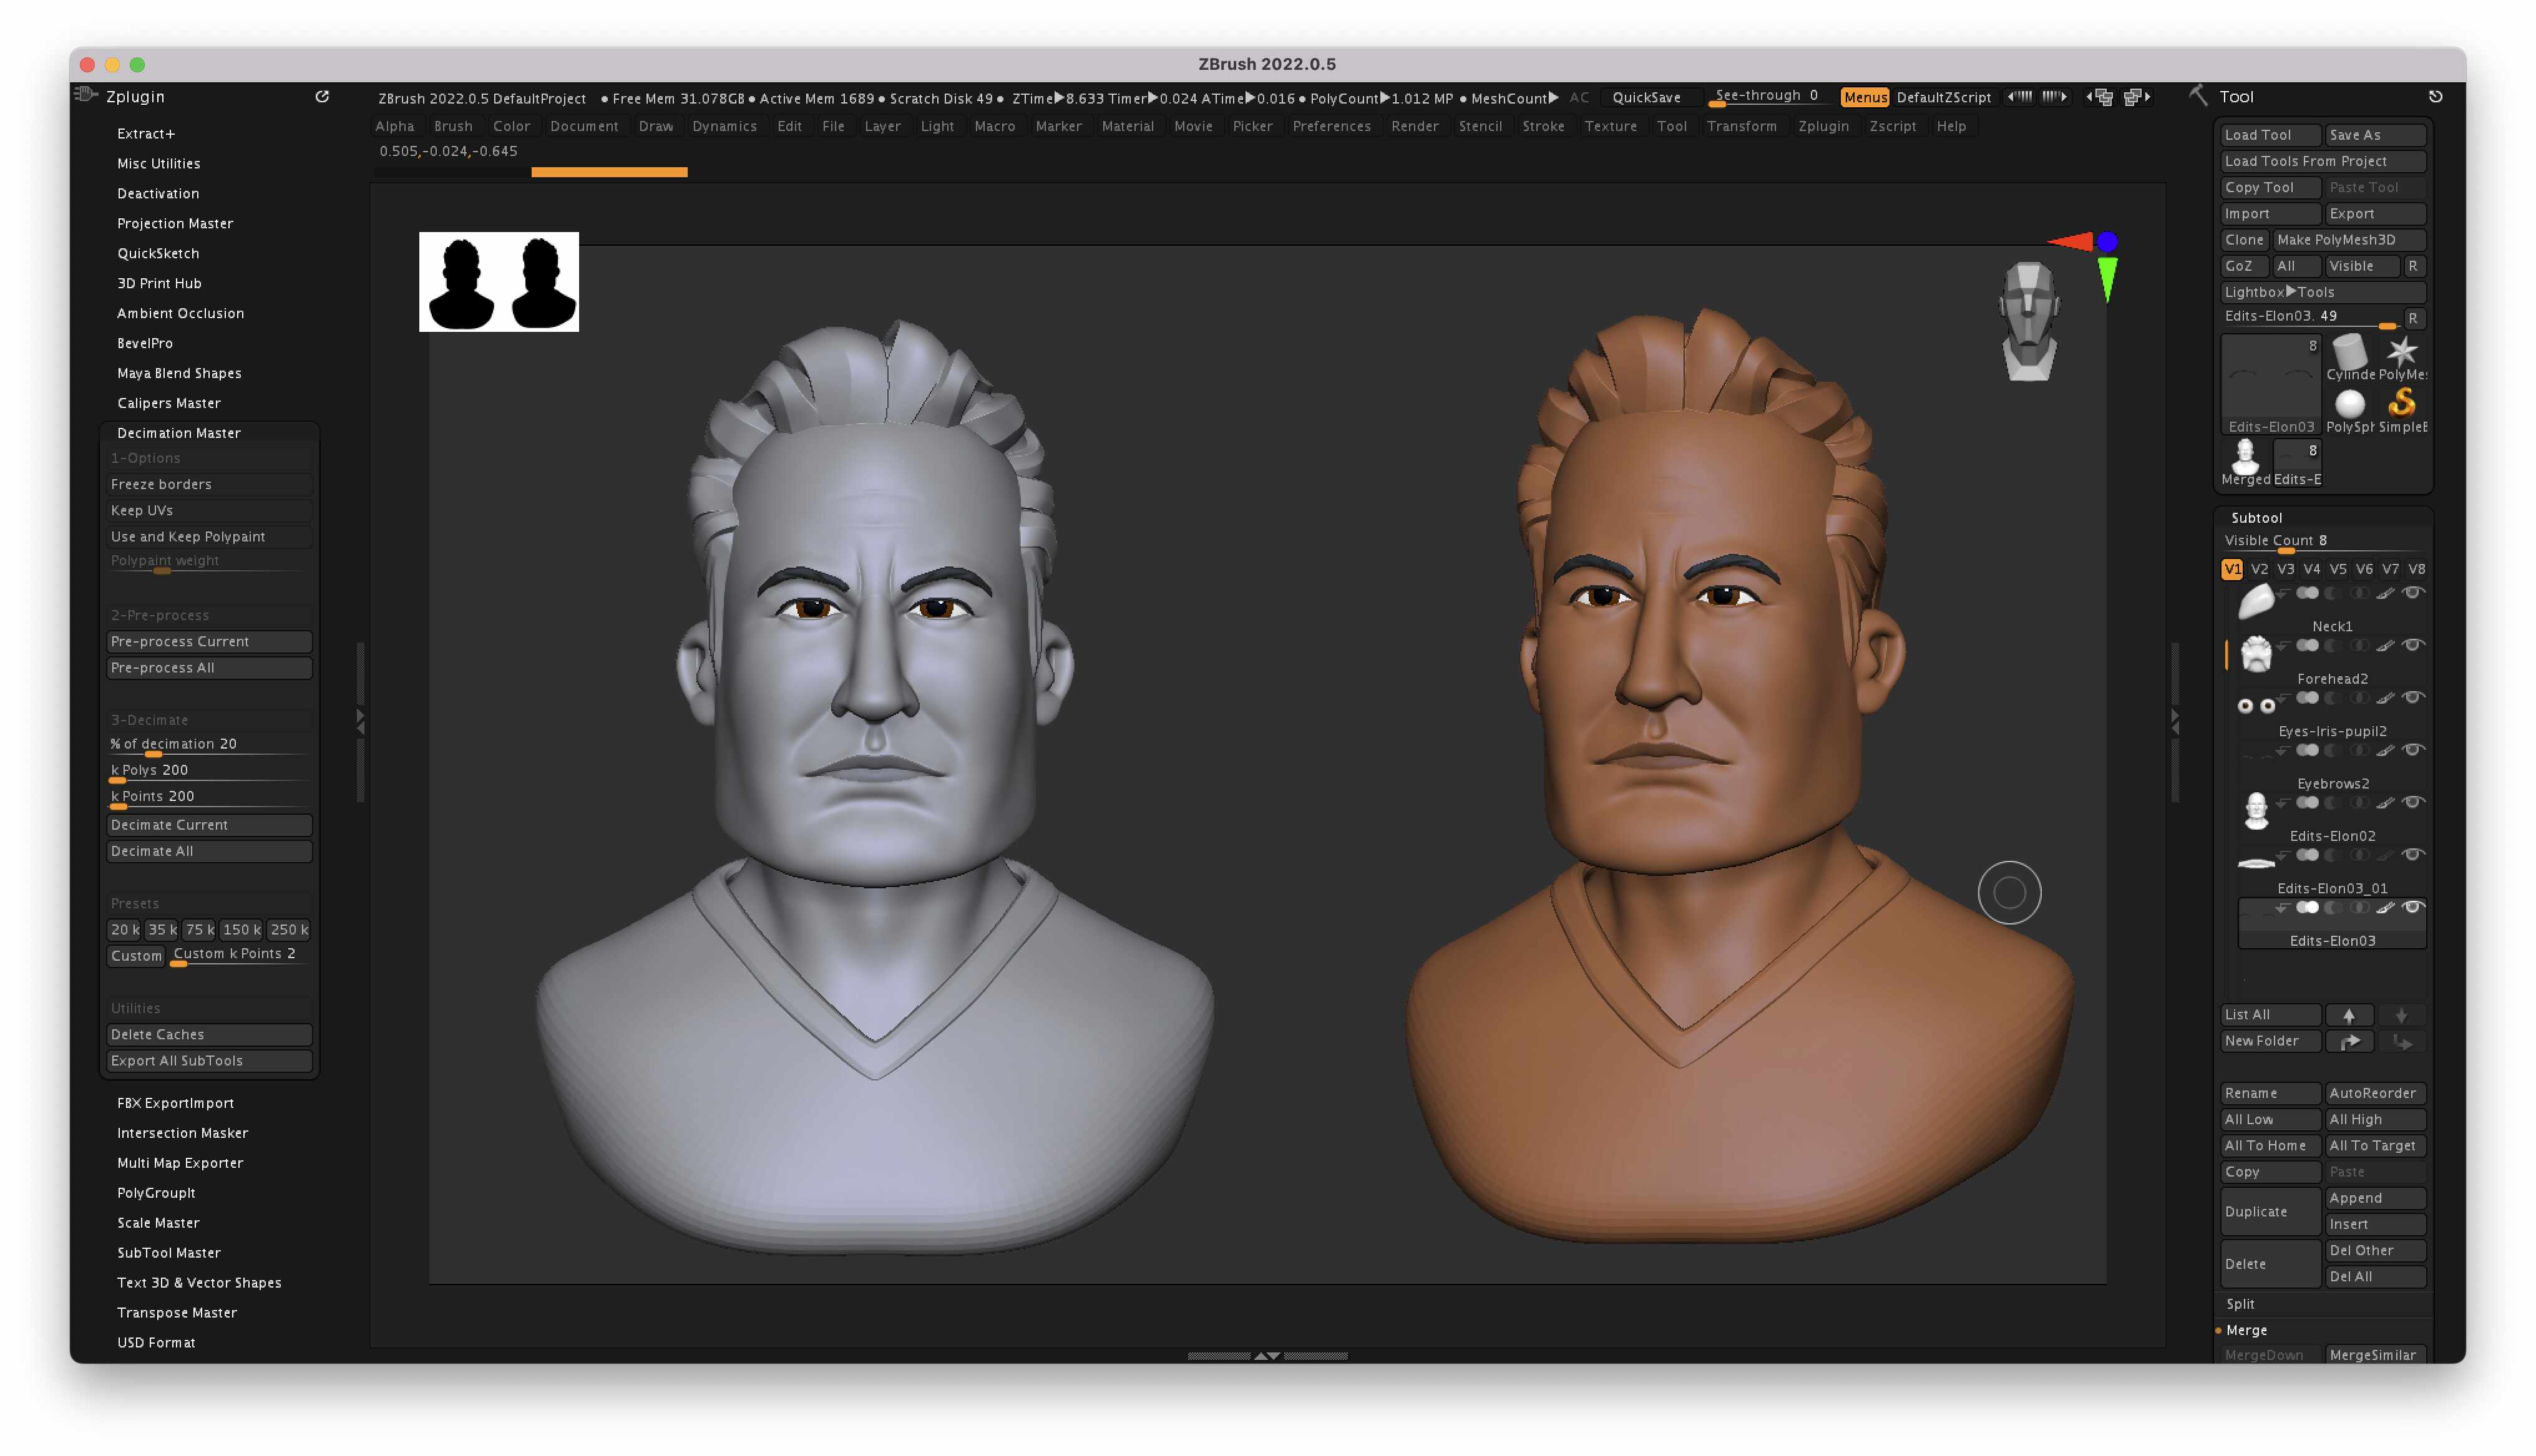The height and width of the screenshot is (1456, 2536).
Task: Select the Merged bust tool thumbnail
Action: coord(2245,462)
